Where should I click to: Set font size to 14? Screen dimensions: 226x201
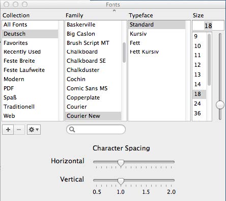(199, 84)
